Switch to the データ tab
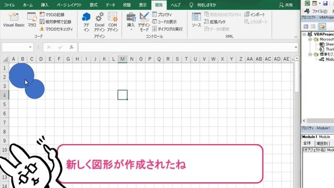Screen dimensions: 334x188 coord(110,5)
